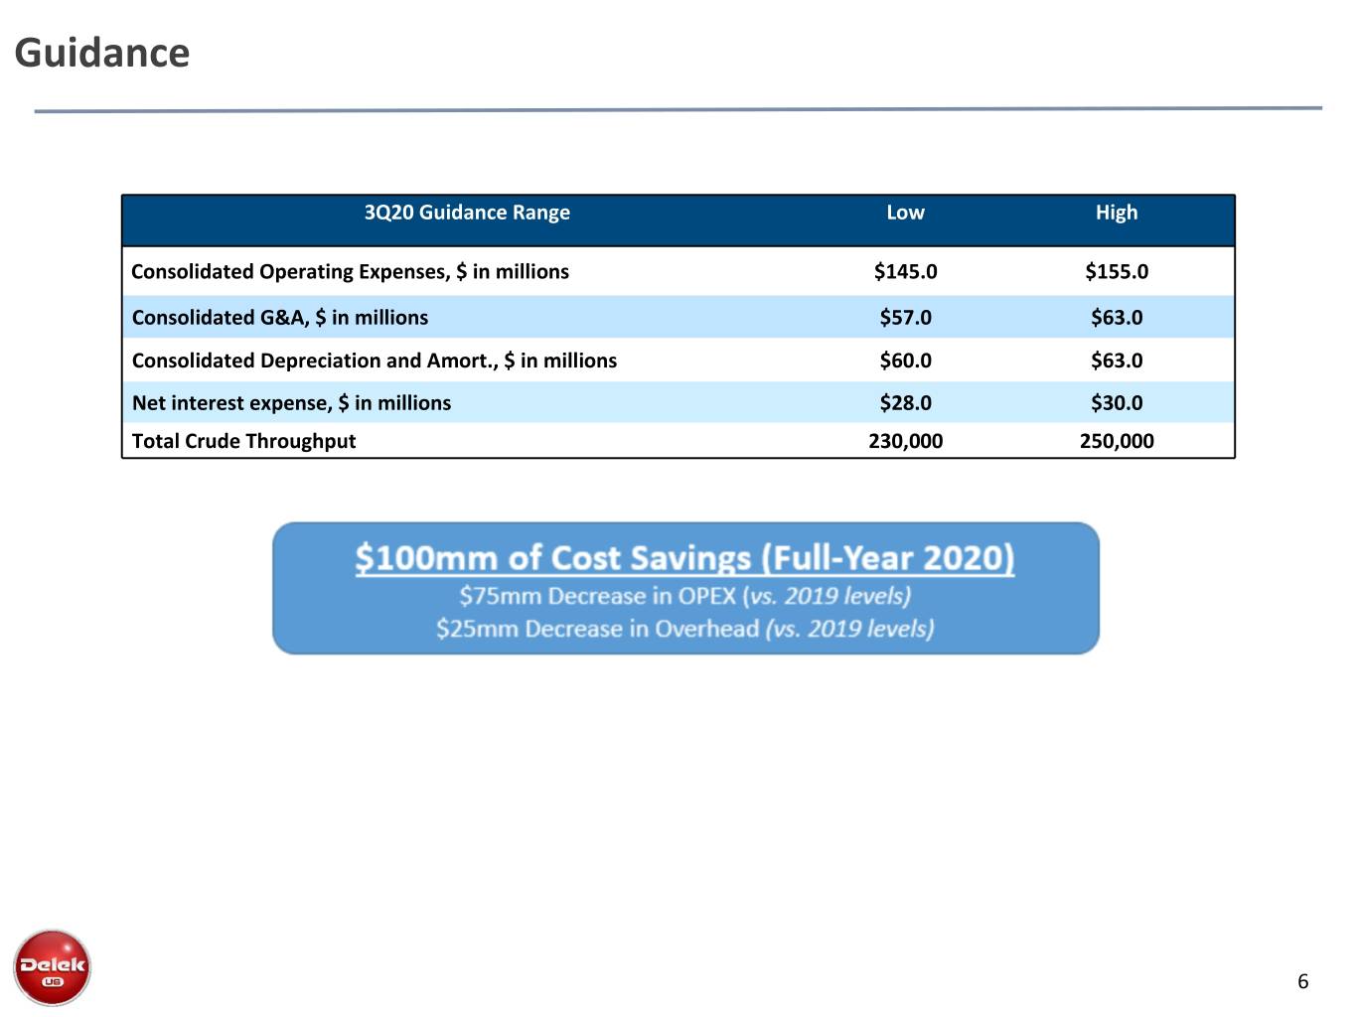Click "$100mm of Cost Savings (Full-Year 2020)" heading
Screen dimensions: 1356x1017
tap(685, 558)
